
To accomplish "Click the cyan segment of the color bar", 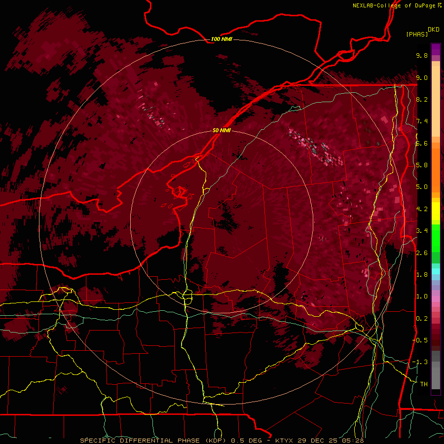I will click(x=436, y=271).
